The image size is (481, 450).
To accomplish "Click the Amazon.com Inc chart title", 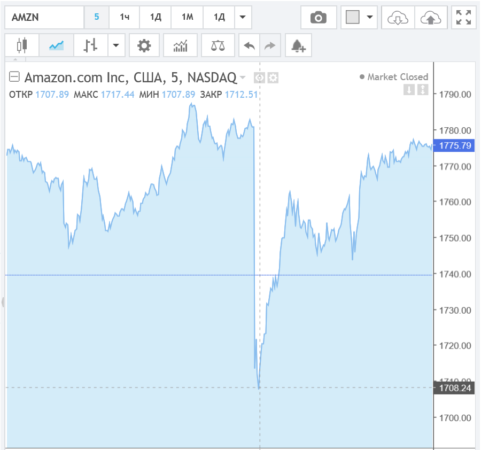I will coord(130,77).
